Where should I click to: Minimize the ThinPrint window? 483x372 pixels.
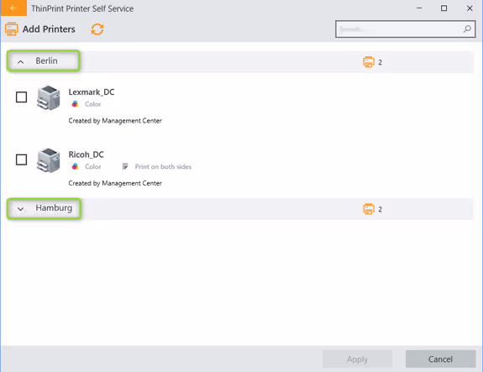pyautogui.click(x=419, y=8)
